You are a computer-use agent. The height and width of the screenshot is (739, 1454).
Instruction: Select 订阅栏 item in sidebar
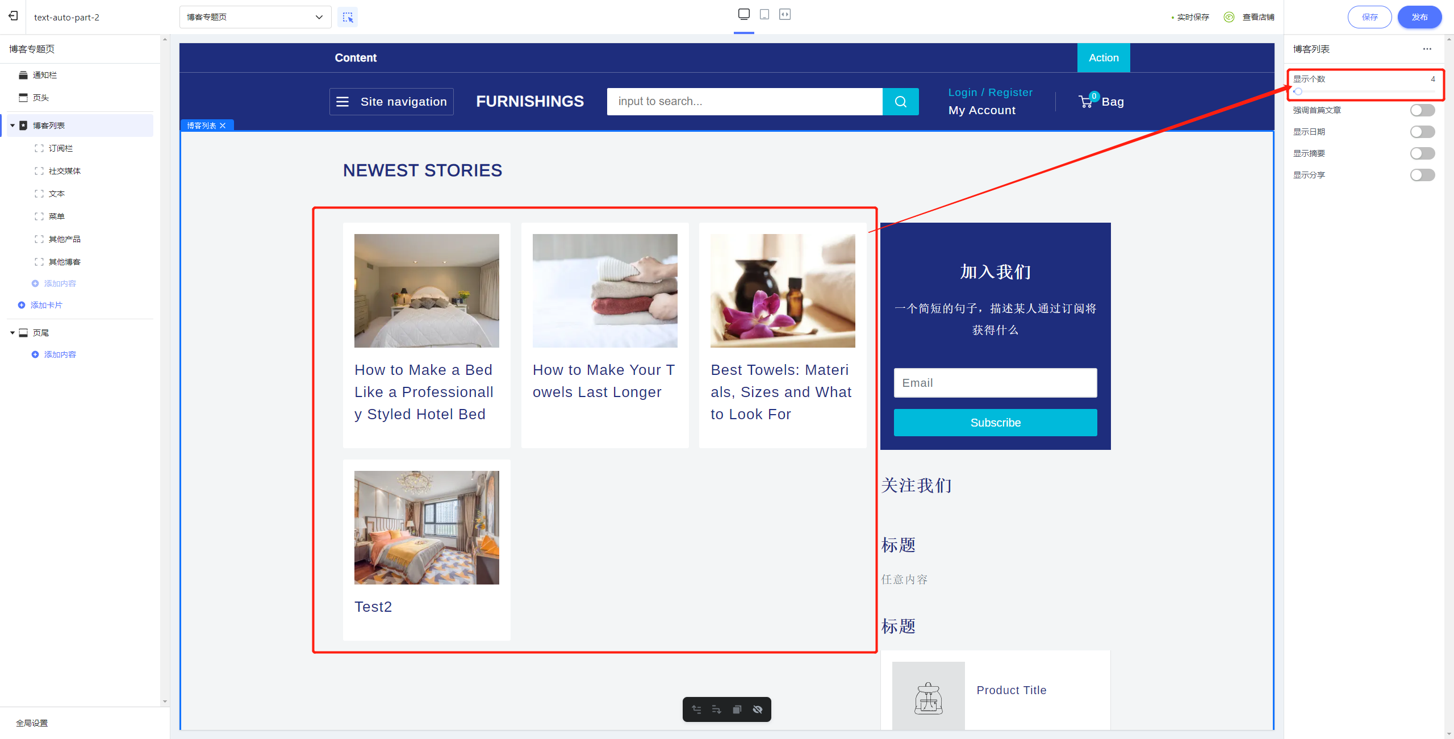coord(60,148)
